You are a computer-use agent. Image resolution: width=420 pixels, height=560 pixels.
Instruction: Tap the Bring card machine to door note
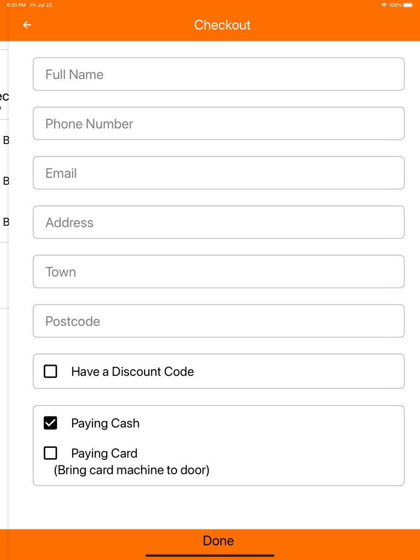131,470
